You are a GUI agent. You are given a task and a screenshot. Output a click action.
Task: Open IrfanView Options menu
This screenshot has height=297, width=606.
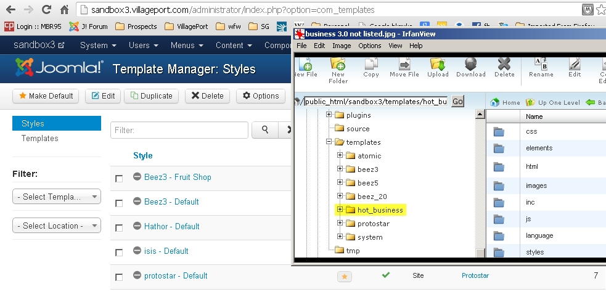pyautogui.click(x=369, y=46)
